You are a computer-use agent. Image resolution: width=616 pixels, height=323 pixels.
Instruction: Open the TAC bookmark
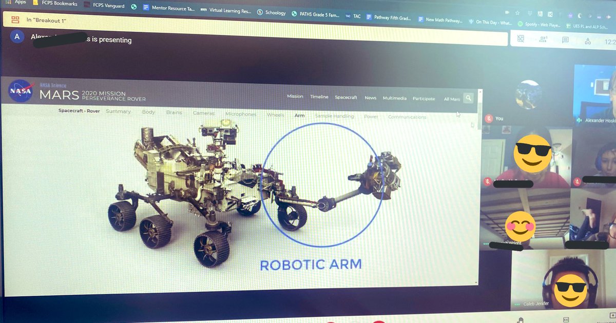pyautogui.click(x=353, y=16)
